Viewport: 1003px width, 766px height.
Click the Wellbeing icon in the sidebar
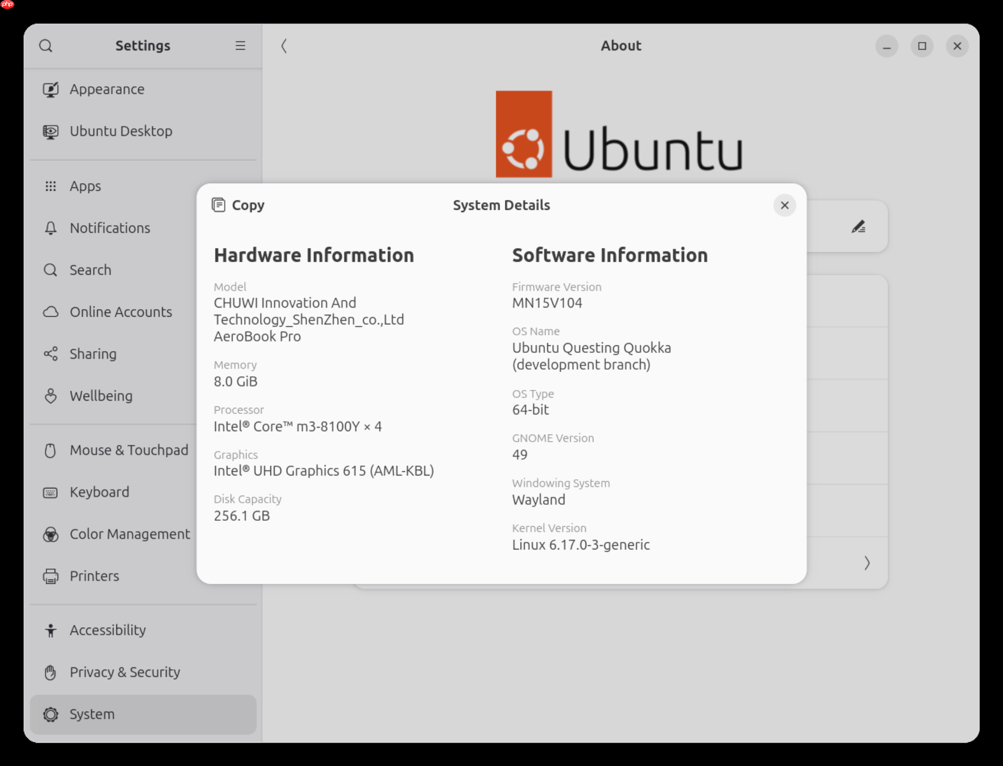click(x=51, y=396)
